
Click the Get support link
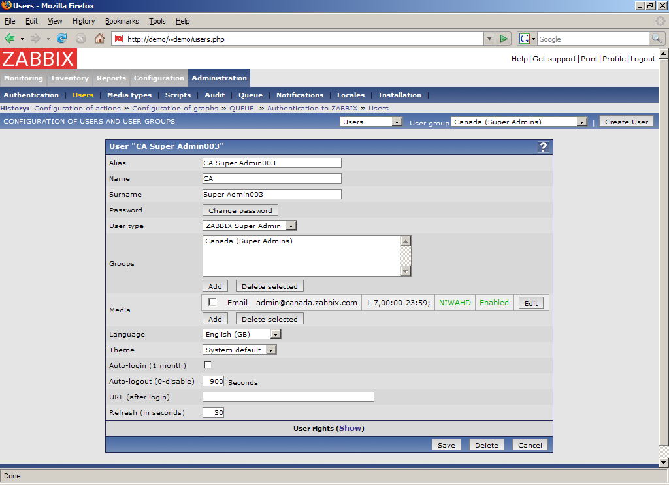(x=554, y=59)
